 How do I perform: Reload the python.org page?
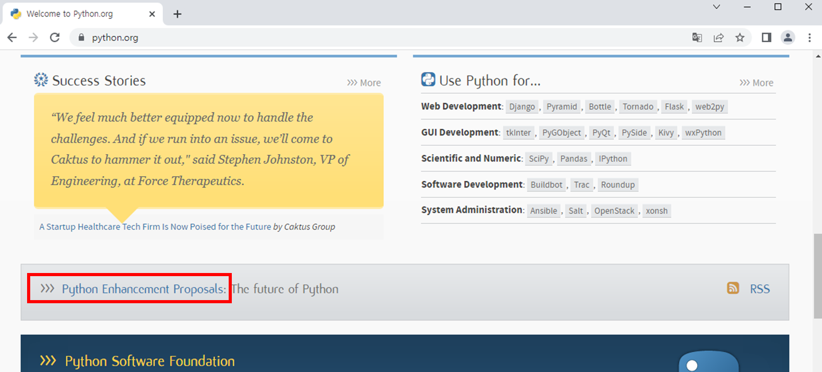(x=55, y=38)
